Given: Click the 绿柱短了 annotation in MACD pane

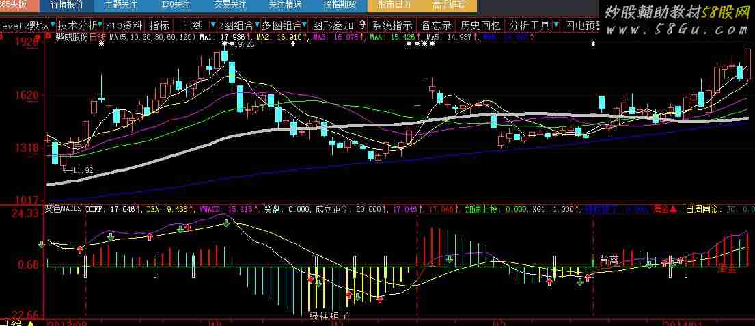Looking at the screenshot, I should click(x=329, y=315).
